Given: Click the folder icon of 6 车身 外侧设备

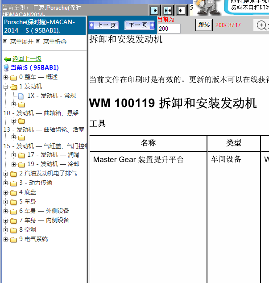Looking at the screenshot, I should point(13,212).
